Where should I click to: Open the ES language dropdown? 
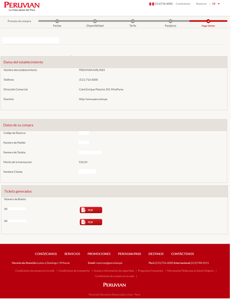(x=216, y=4)
